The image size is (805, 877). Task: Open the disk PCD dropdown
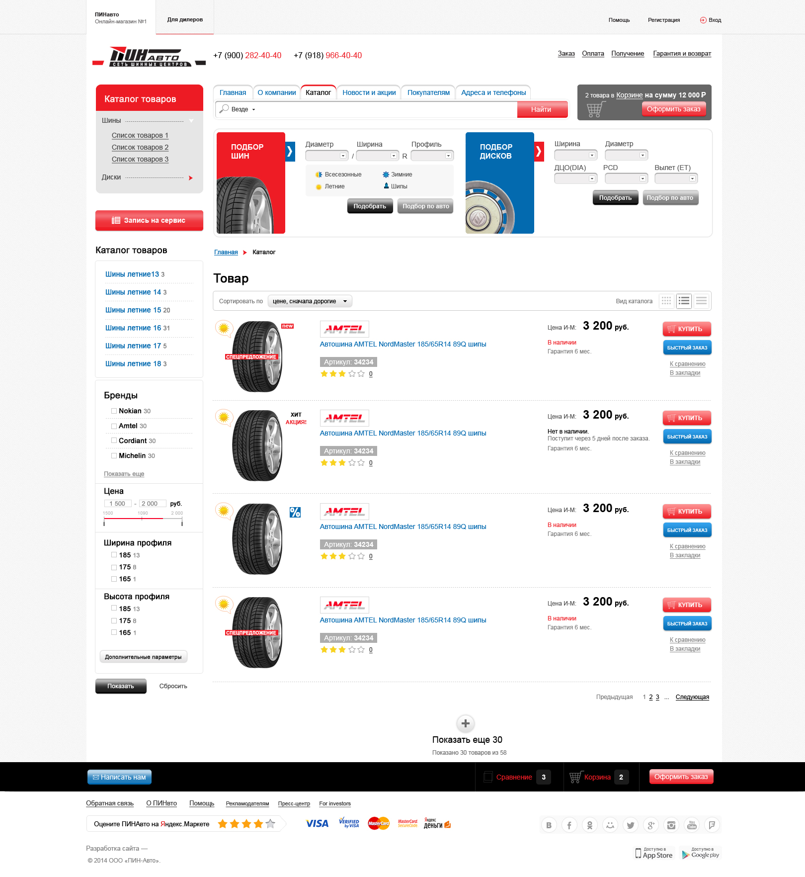pos(626,178)
